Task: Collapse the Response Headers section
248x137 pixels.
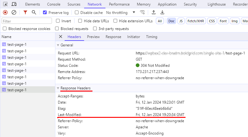Action: coord(58,88)
